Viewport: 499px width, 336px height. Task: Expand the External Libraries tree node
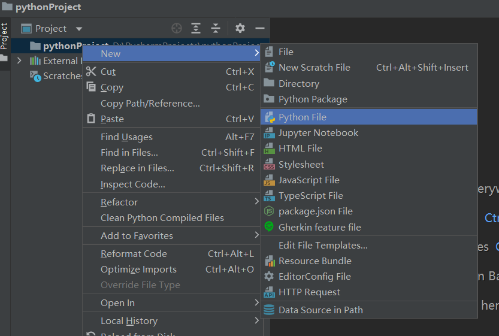point(19,60)
